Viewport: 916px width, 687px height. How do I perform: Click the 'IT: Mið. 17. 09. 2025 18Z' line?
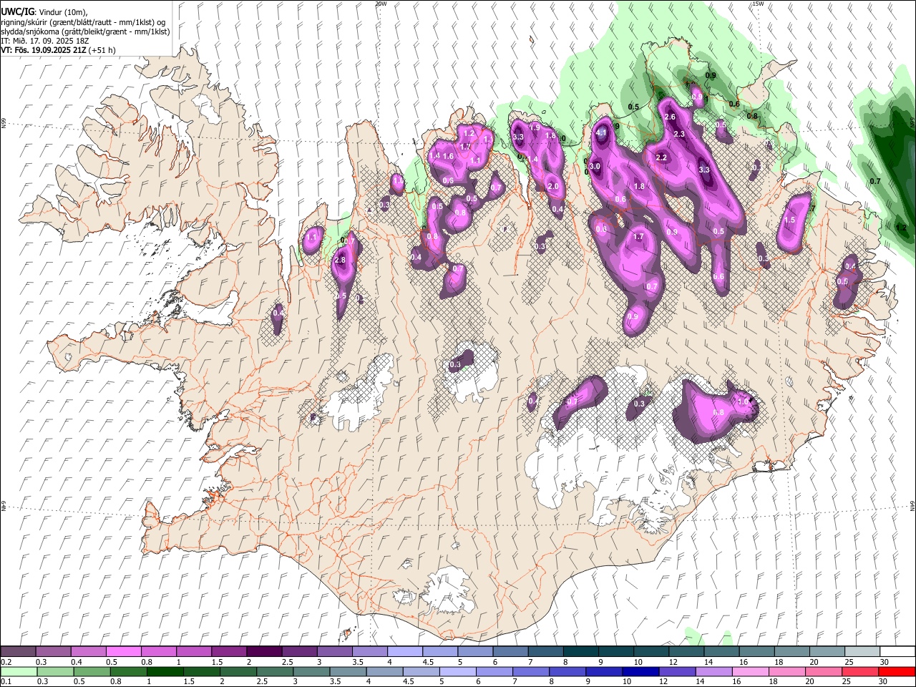[44, 41]
